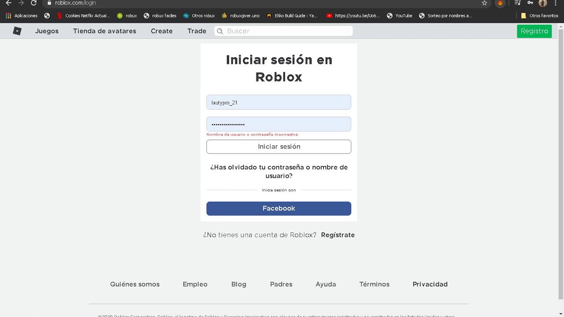This screenshot has height=317, width=564.
Task: Open Juegos in the navigation bar
Action: [x=47, y=31]
